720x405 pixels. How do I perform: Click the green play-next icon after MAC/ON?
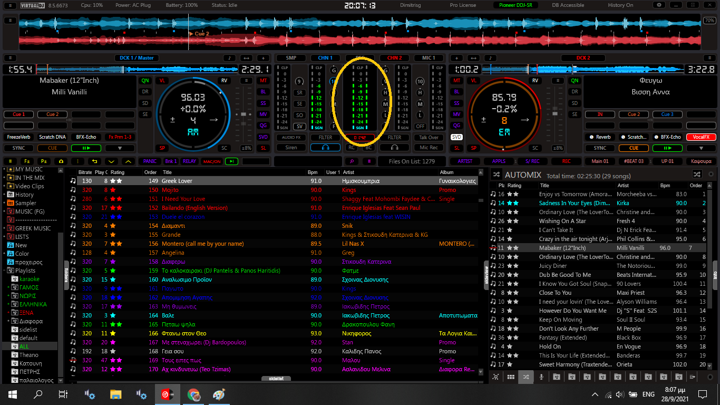click(231, 161)
